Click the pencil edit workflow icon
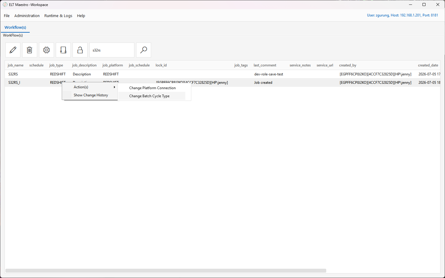The image size is (445, 278). pyautogui.click(x=13, y=50)
